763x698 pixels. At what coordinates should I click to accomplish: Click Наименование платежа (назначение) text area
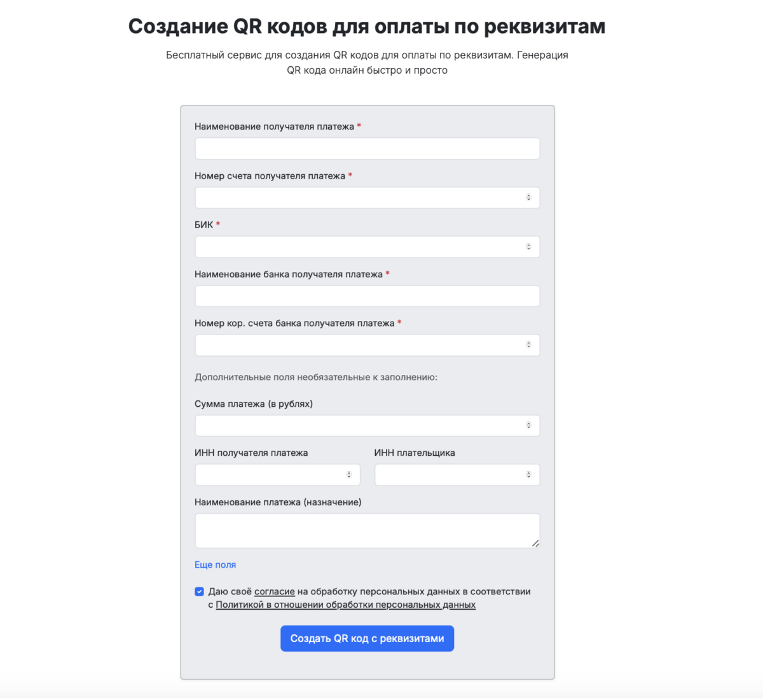(x=367, y=528)
